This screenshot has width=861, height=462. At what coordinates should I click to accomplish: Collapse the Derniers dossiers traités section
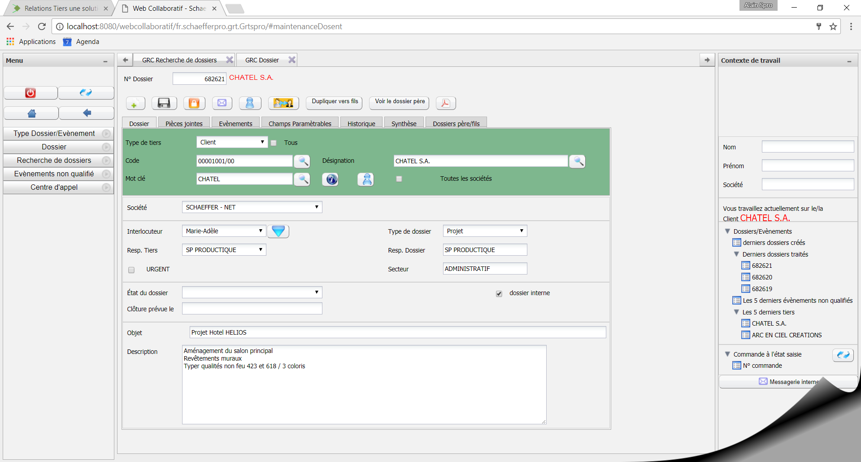click(737, 254)
